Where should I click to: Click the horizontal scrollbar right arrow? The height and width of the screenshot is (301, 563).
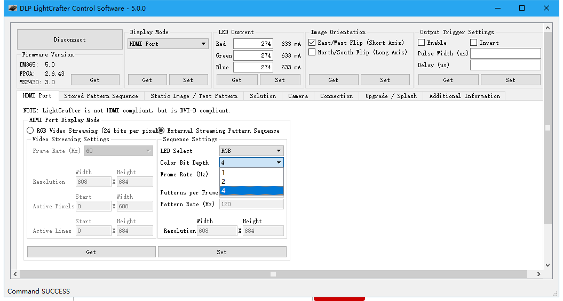coord(539,274)
